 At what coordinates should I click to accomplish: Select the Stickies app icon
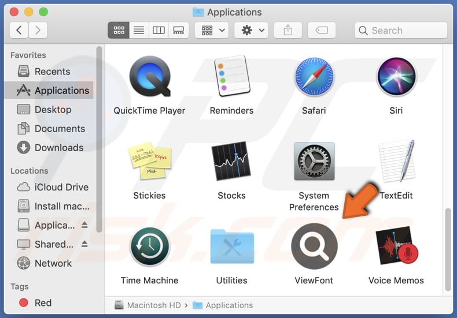pyautogui.click(x=149, y=161)
